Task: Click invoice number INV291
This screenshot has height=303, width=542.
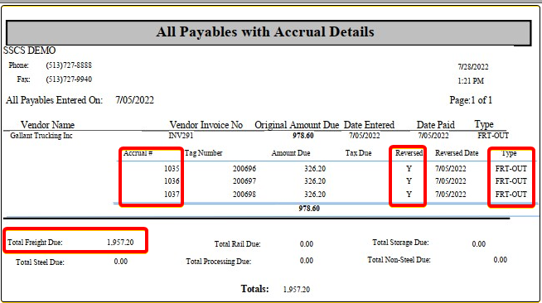Action: [181, 136]
